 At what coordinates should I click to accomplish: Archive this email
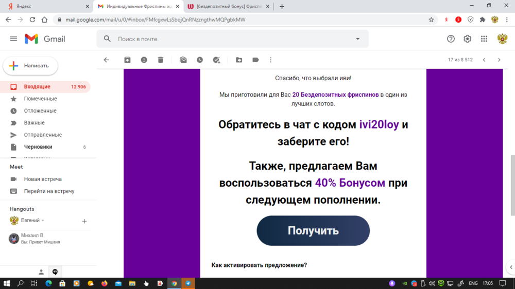(x=127, y=60)
